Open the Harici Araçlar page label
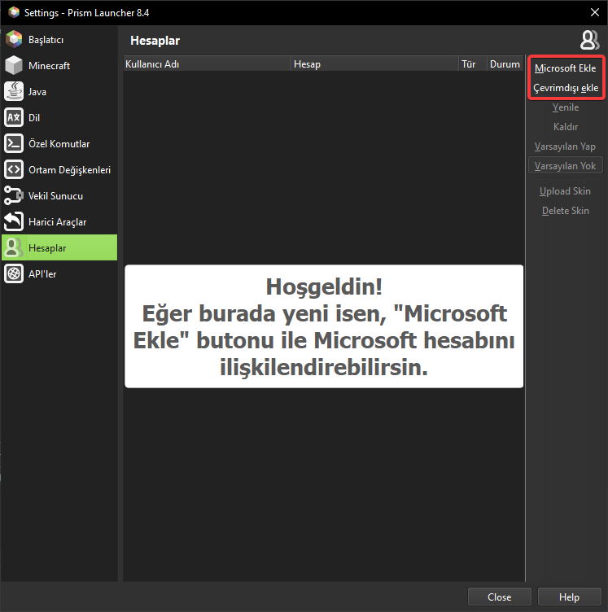 57,222
